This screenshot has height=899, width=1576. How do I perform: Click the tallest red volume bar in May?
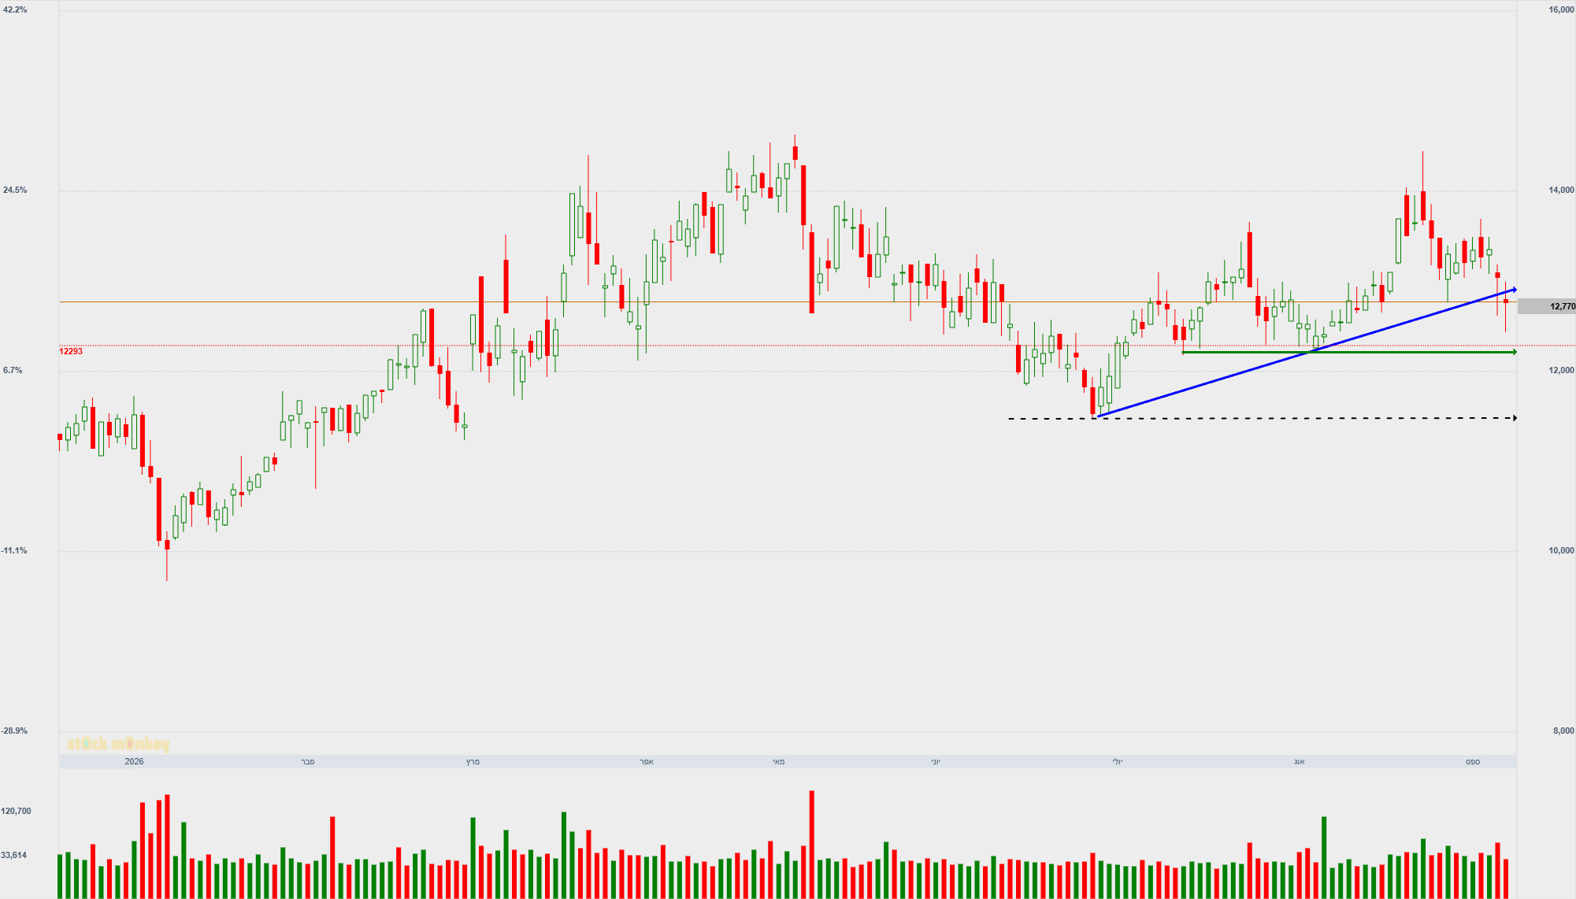tap(811, 845)
